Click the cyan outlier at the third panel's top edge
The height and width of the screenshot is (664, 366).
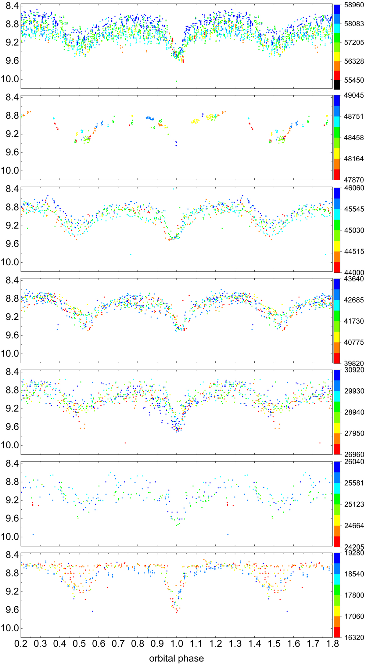pos(174,189)
